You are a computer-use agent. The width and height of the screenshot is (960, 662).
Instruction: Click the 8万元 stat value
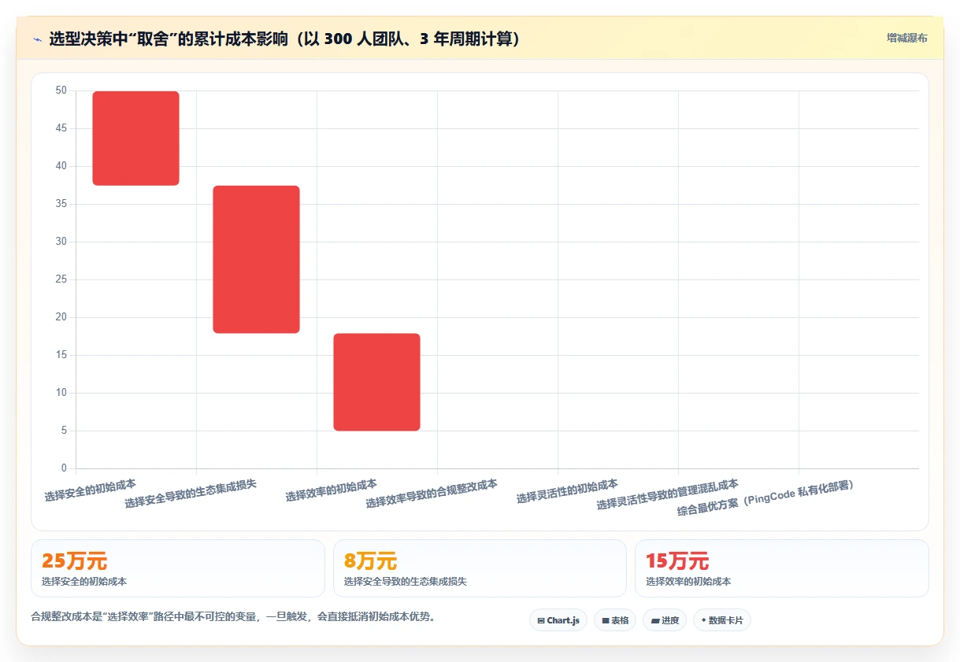pyautogui.click(x=371, y=561)
